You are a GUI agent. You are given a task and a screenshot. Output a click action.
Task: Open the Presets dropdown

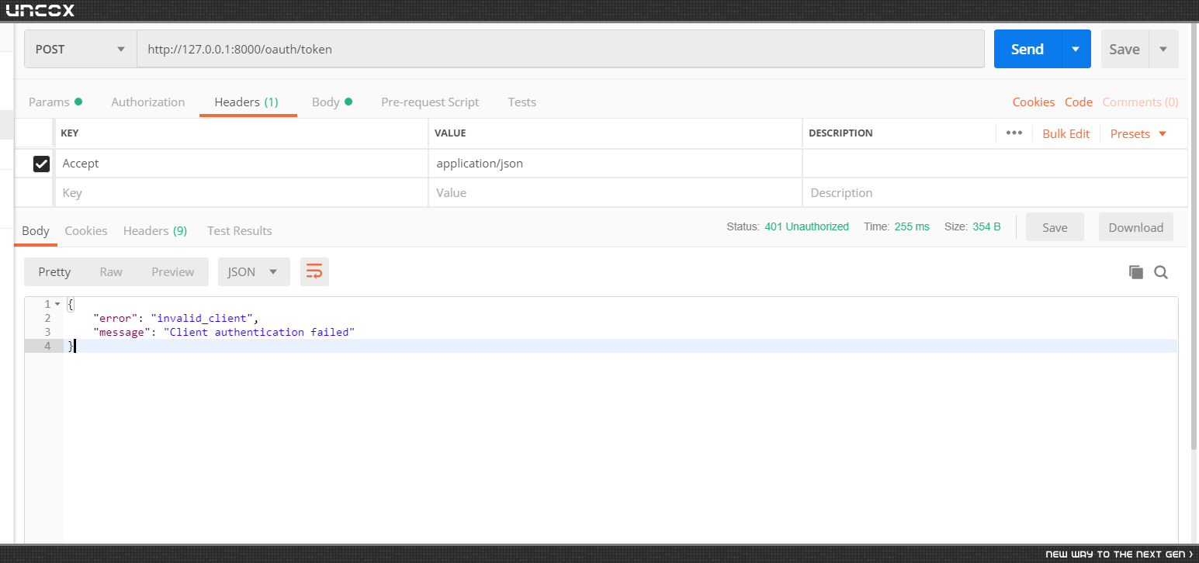pyautogui.click(x=1138, y=133)
